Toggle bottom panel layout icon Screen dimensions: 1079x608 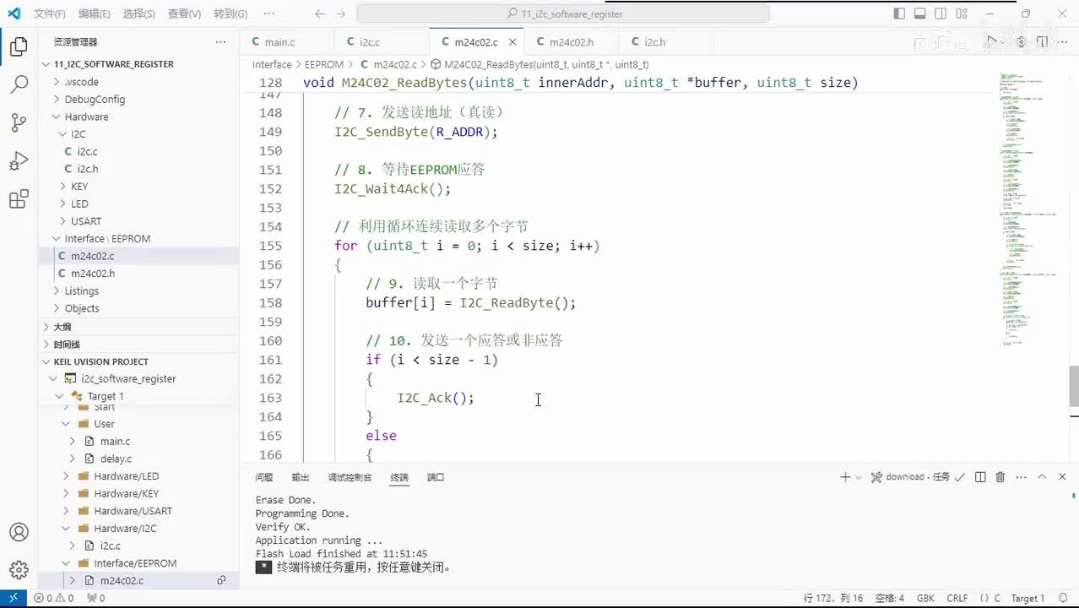pyautogui.click(x=919, y=14)
